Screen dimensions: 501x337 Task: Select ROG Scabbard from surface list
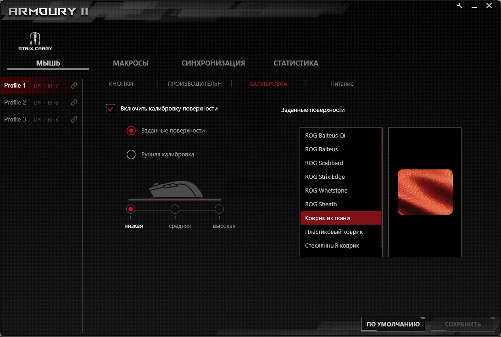click(x=324, y=163)
